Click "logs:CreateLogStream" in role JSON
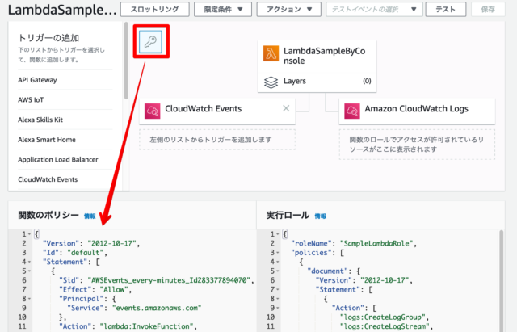This screenshot has height=332, width=517. 385,326
